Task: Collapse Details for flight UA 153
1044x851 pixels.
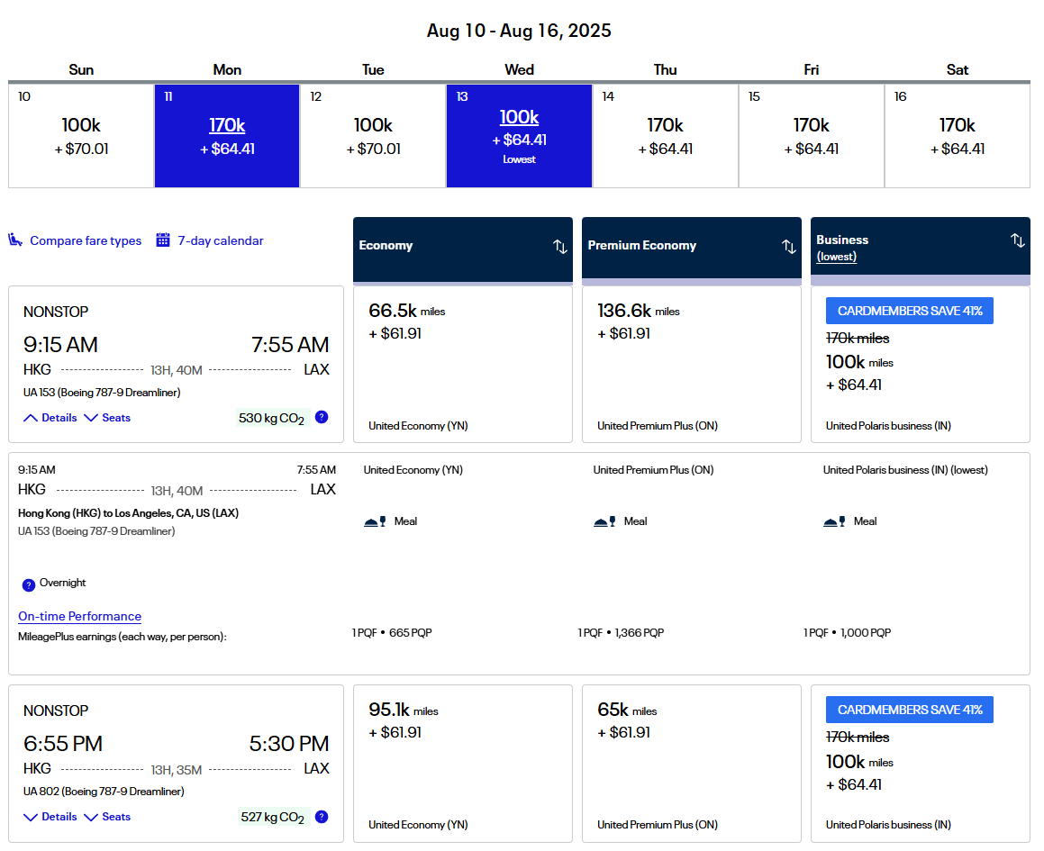Action: [x=50, y=418]
